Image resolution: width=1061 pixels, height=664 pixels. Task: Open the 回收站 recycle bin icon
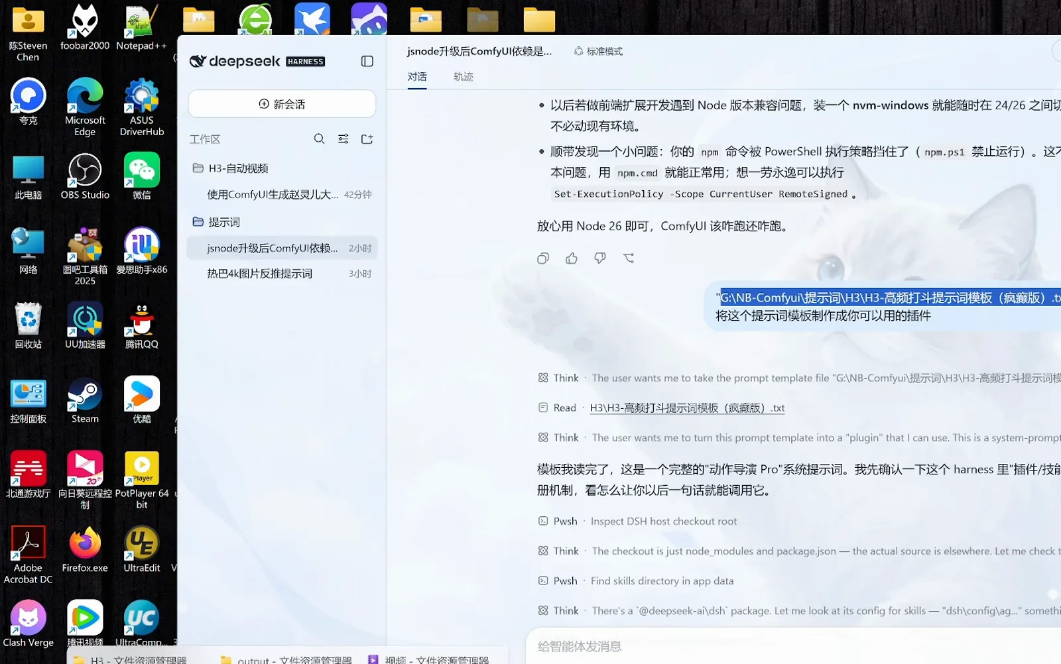[28, 325]
